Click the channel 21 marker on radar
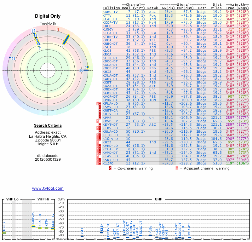The image size is (252, 242). click(10, 57)
